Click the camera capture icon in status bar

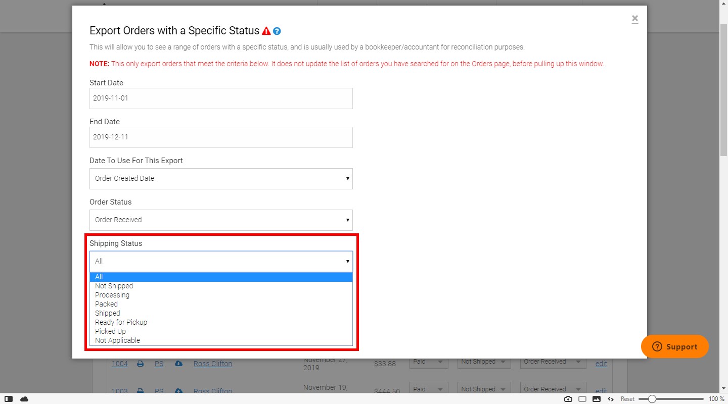click(568, 399)
